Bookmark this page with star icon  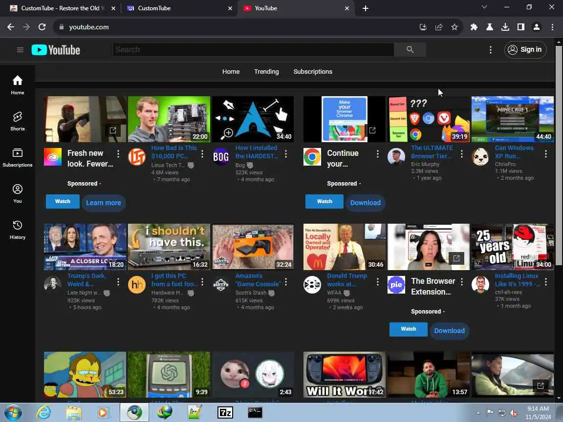454,27
